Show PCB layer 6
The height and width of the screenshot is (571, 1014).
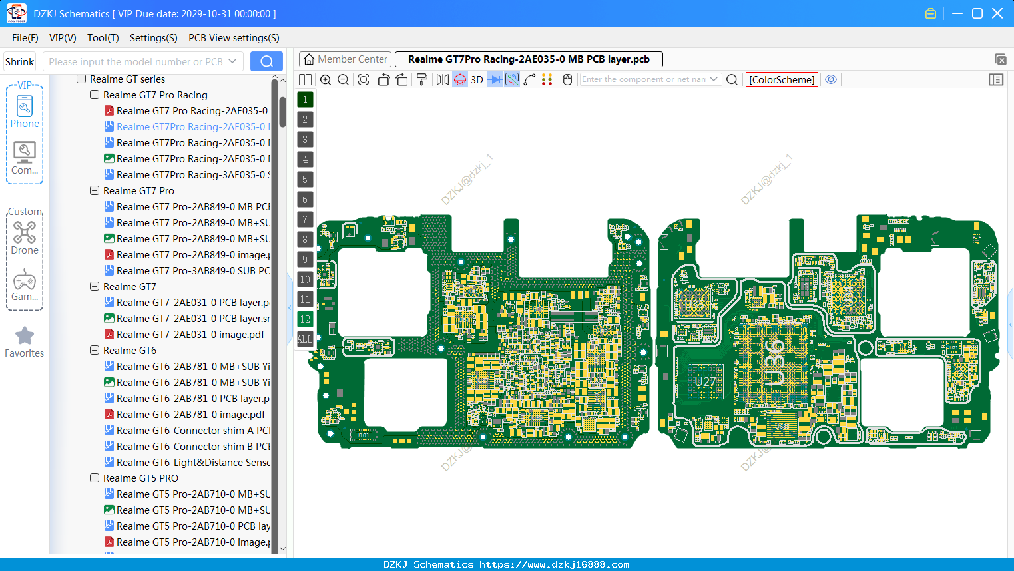(x=305, y=200)
